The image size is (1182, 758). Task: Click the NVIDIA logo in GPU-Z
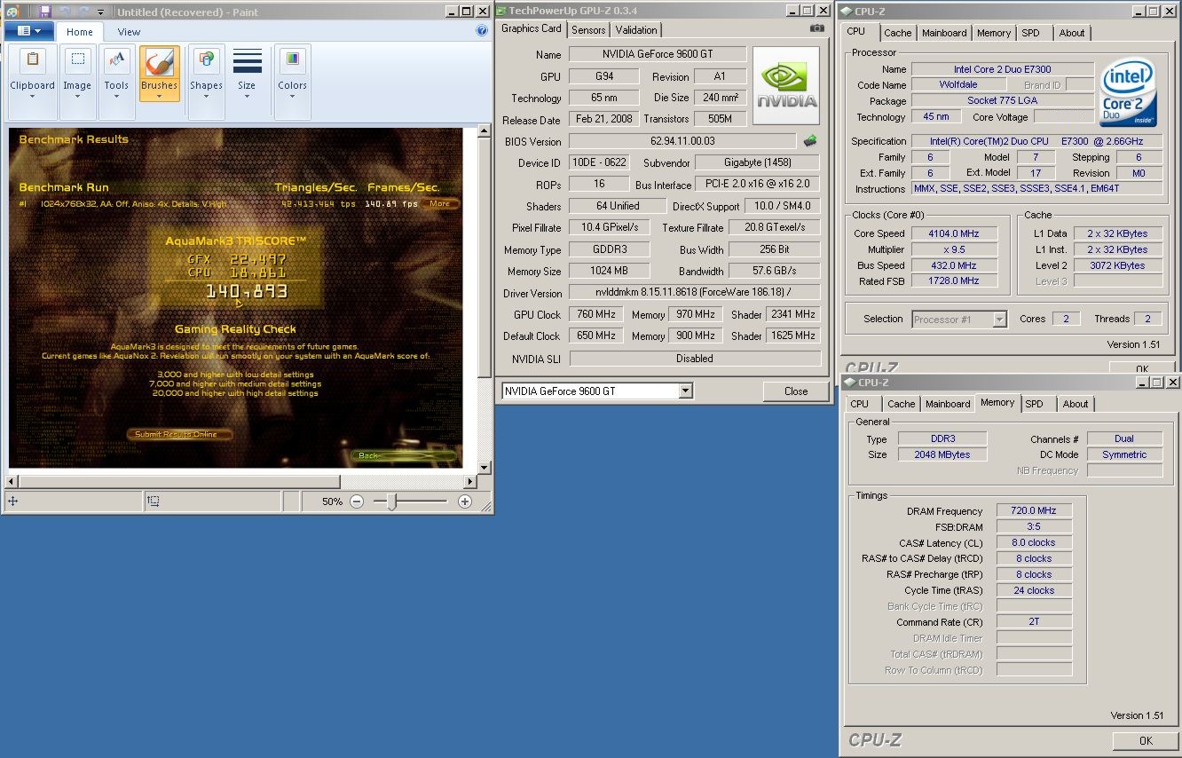tap(786, 85)
